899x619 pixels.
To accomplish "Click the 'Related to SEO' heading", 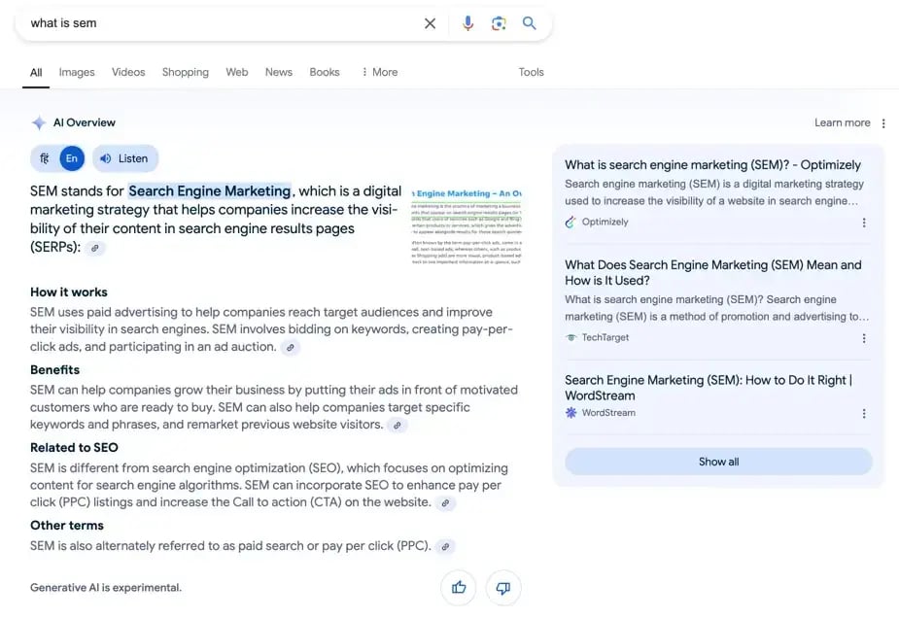I will [x=74, y=448].
